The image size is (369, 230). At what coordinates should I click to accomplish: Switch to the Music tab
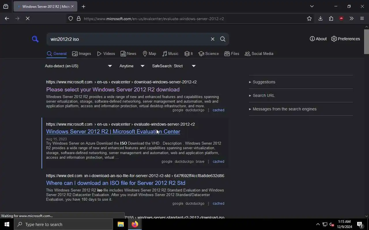tap(170, 54)
